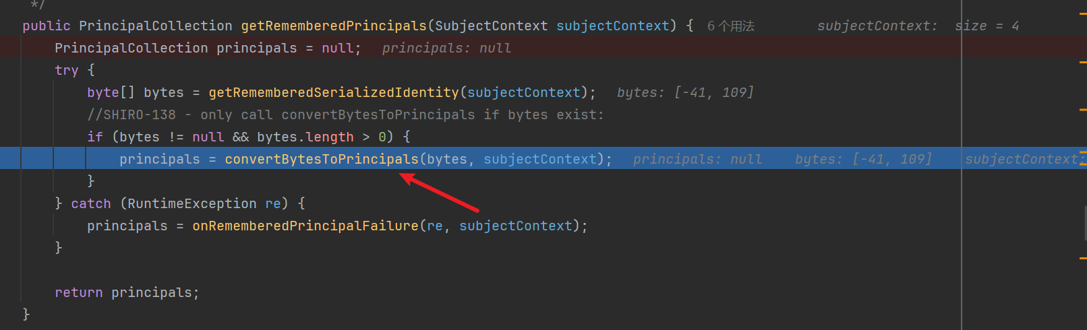The width and height of the screenshot is (1087, 330).
Task: Click the onRememberedPrincipalFailure method call
Action: pyautogui.click(x=305, y=226)
